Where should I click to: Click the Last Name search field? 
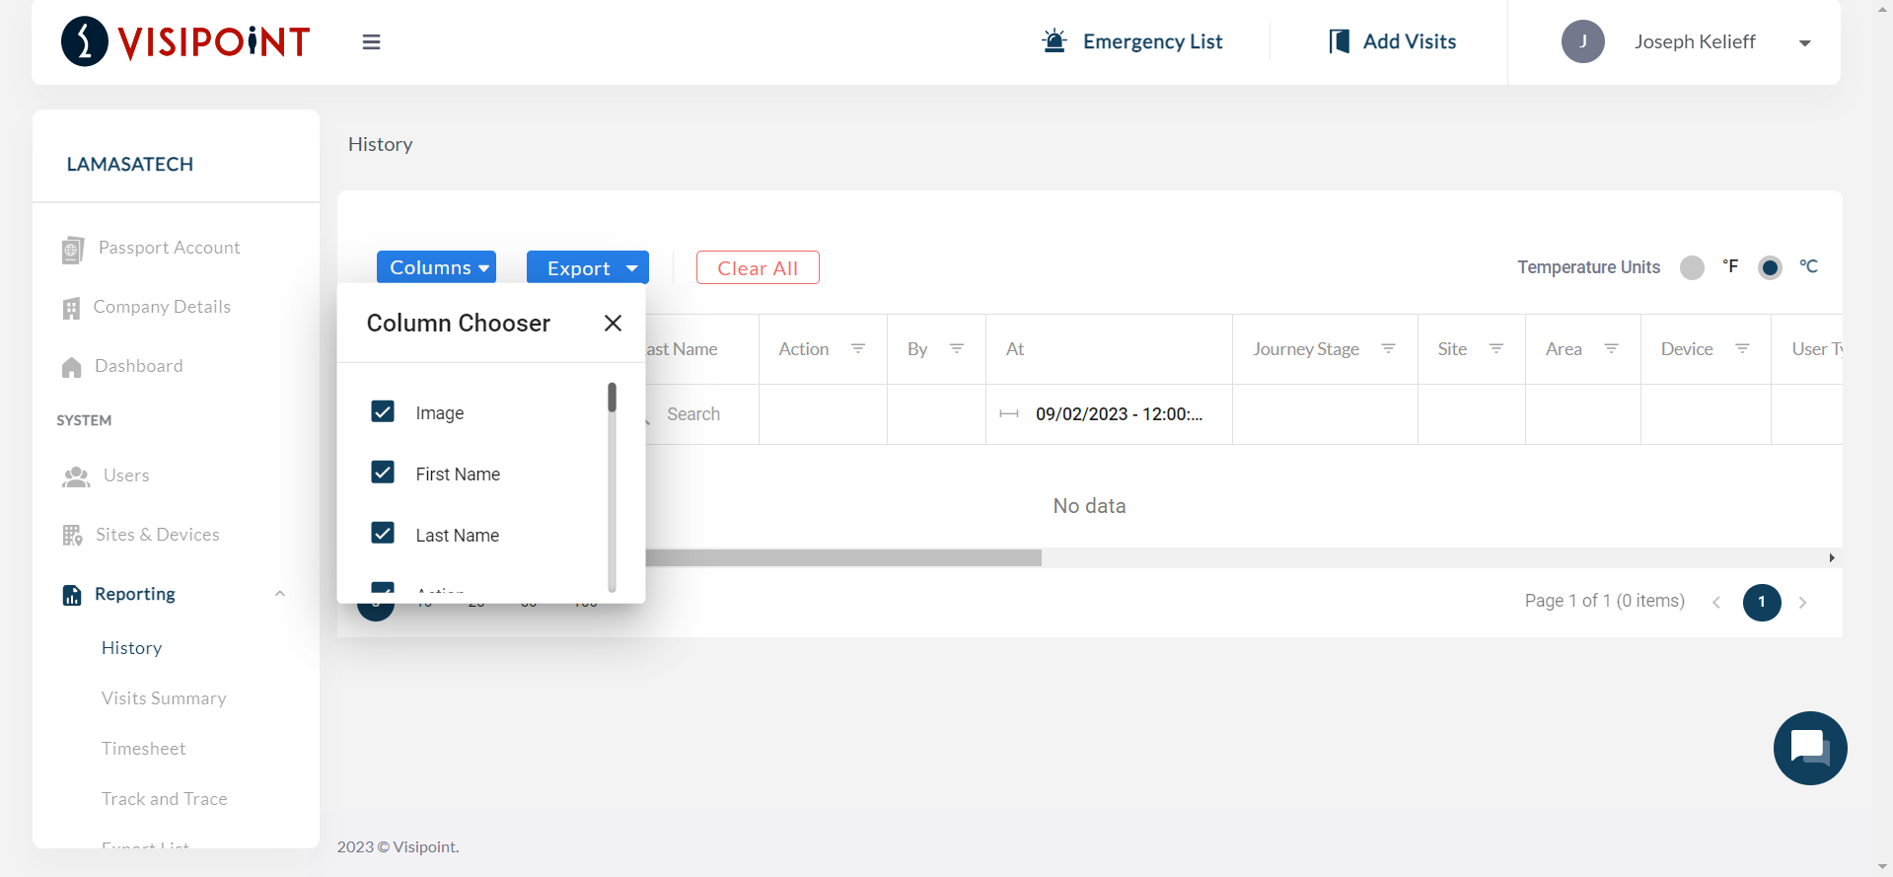(702, 414)
